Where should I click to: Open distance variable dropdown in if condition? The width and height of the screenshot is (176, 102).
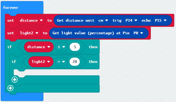coord(39,47)
